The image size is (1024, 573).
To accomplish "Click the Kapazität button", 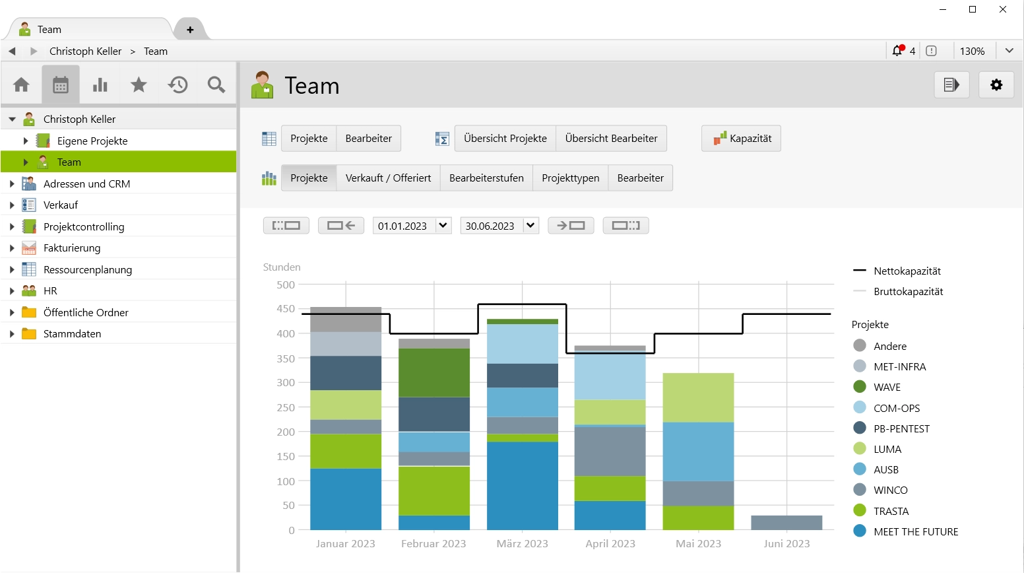I will point(740,138).
